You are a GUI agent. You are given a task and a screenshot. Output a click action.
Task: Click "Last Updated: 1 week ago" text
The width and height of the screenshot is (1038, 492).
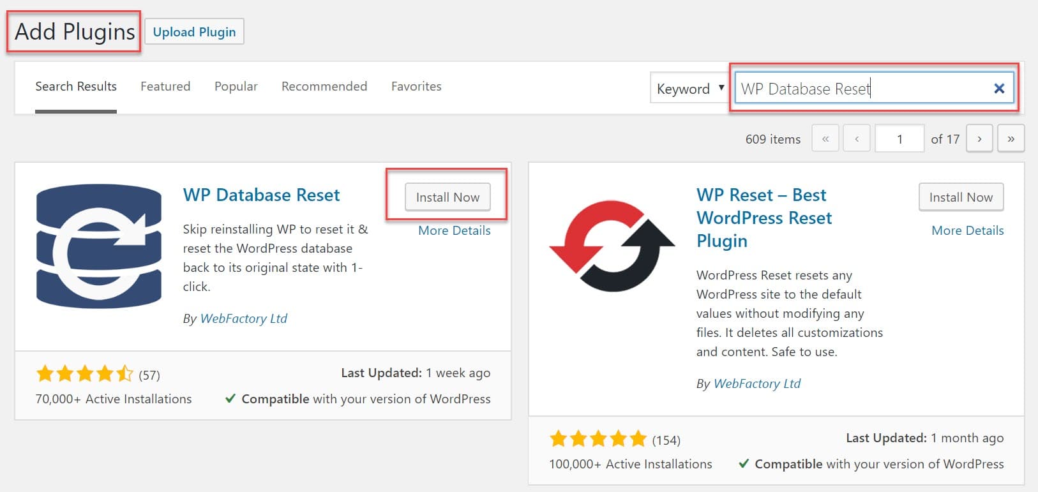(416, 373)
